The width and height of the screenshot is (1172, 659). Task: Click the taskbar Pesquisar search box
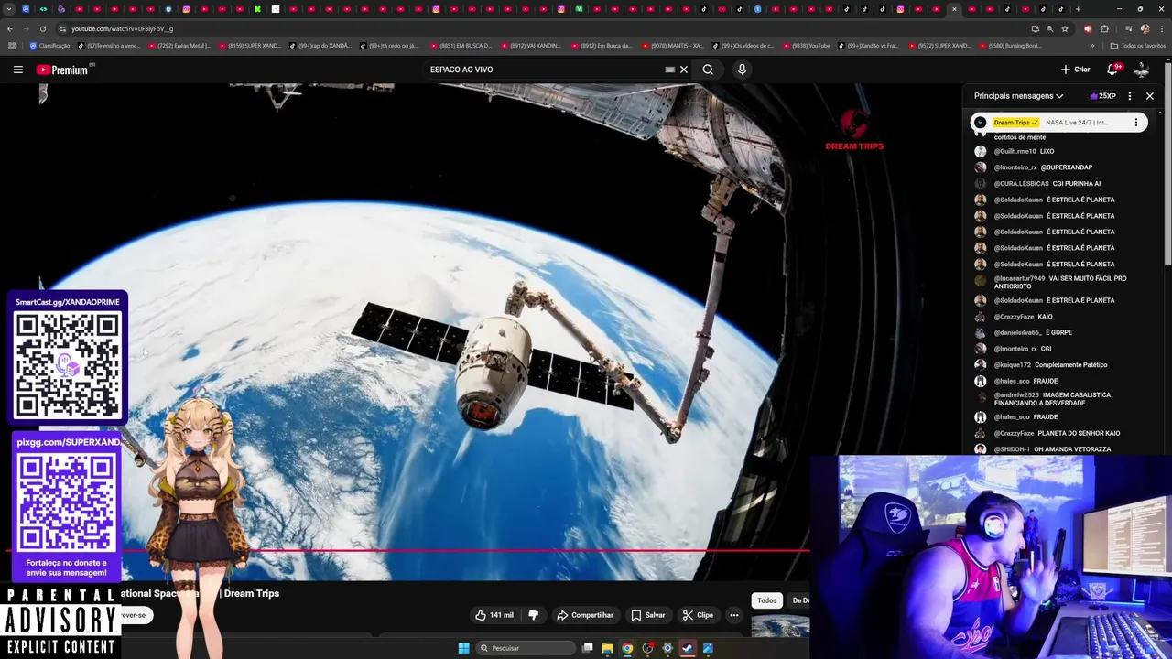click(526, 648)
